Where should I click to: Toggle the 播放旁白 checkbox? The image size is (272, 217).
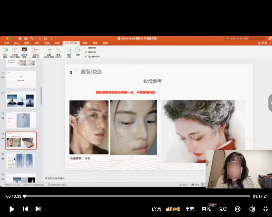[x=86, y=48]
